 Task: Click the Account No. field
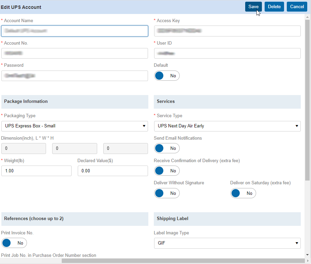pos(75,53)
